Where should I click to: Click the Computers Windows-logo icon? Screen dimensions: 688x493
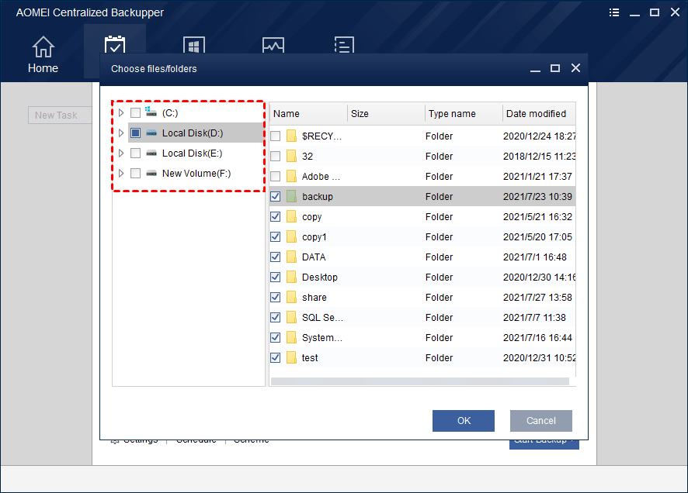point(193,44)
